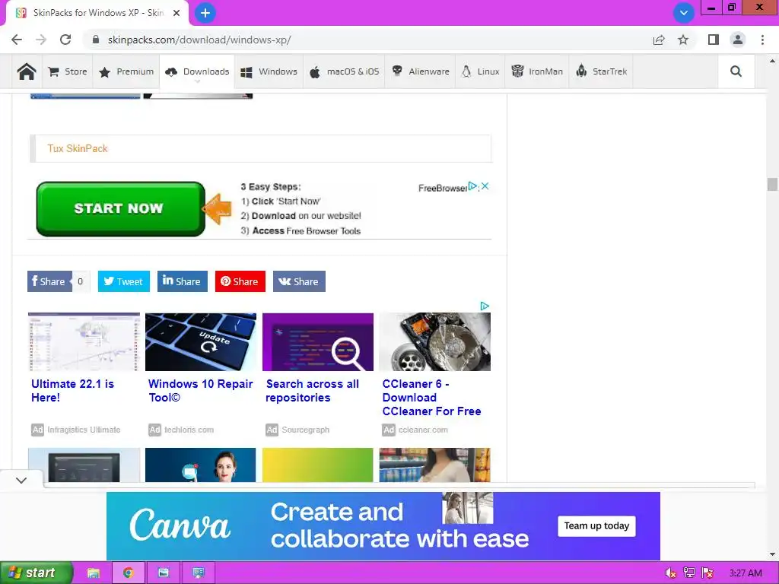Bookmark this page with the star
The height and width of the screenshot is (584, 779).
click(683, 40)
